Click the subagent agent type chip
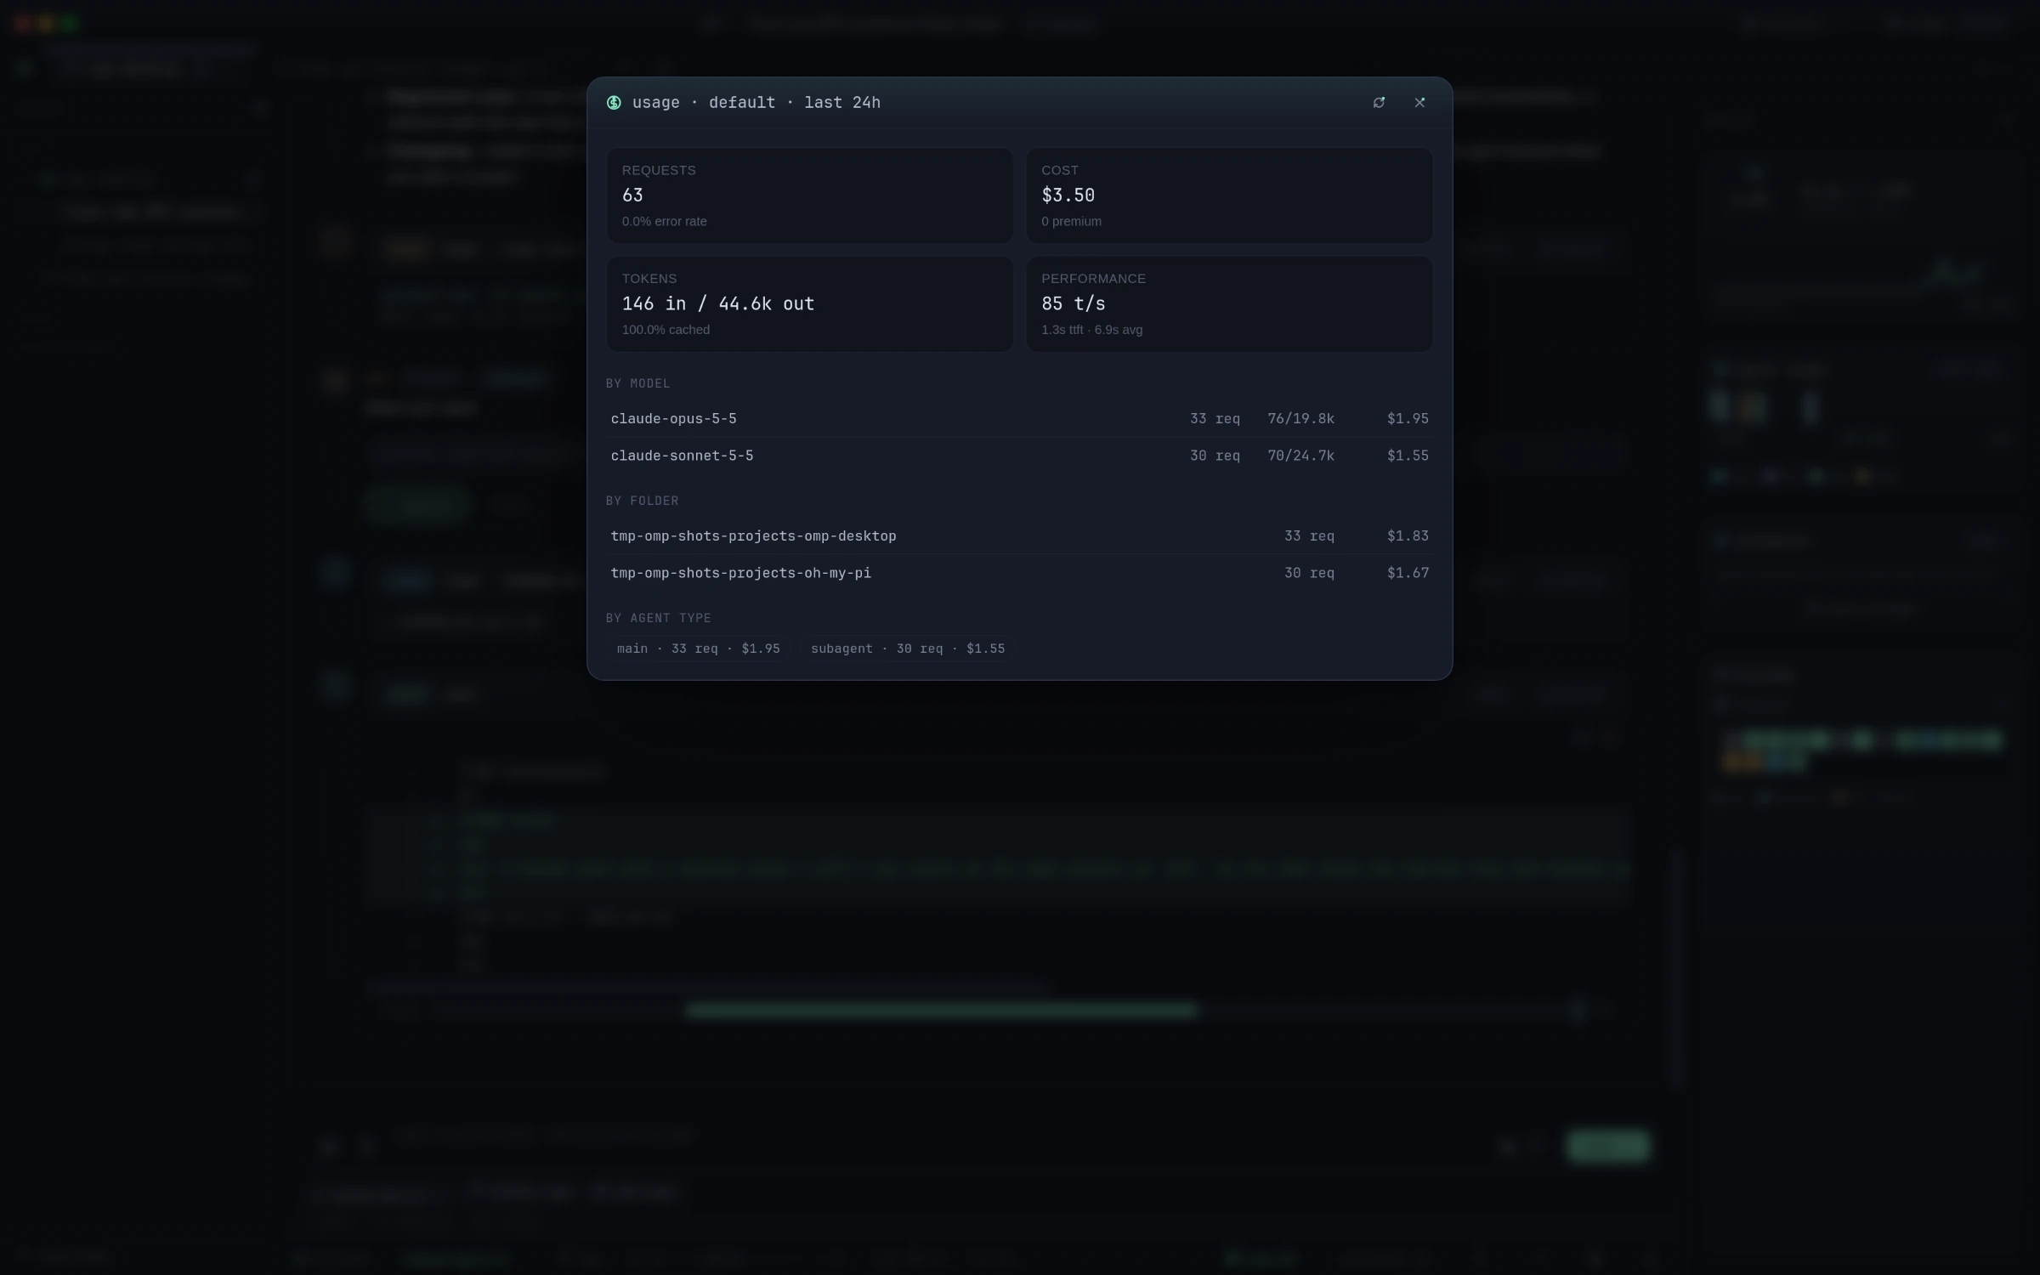The width and height of the screenshot is (2040, 1275). 907,649
